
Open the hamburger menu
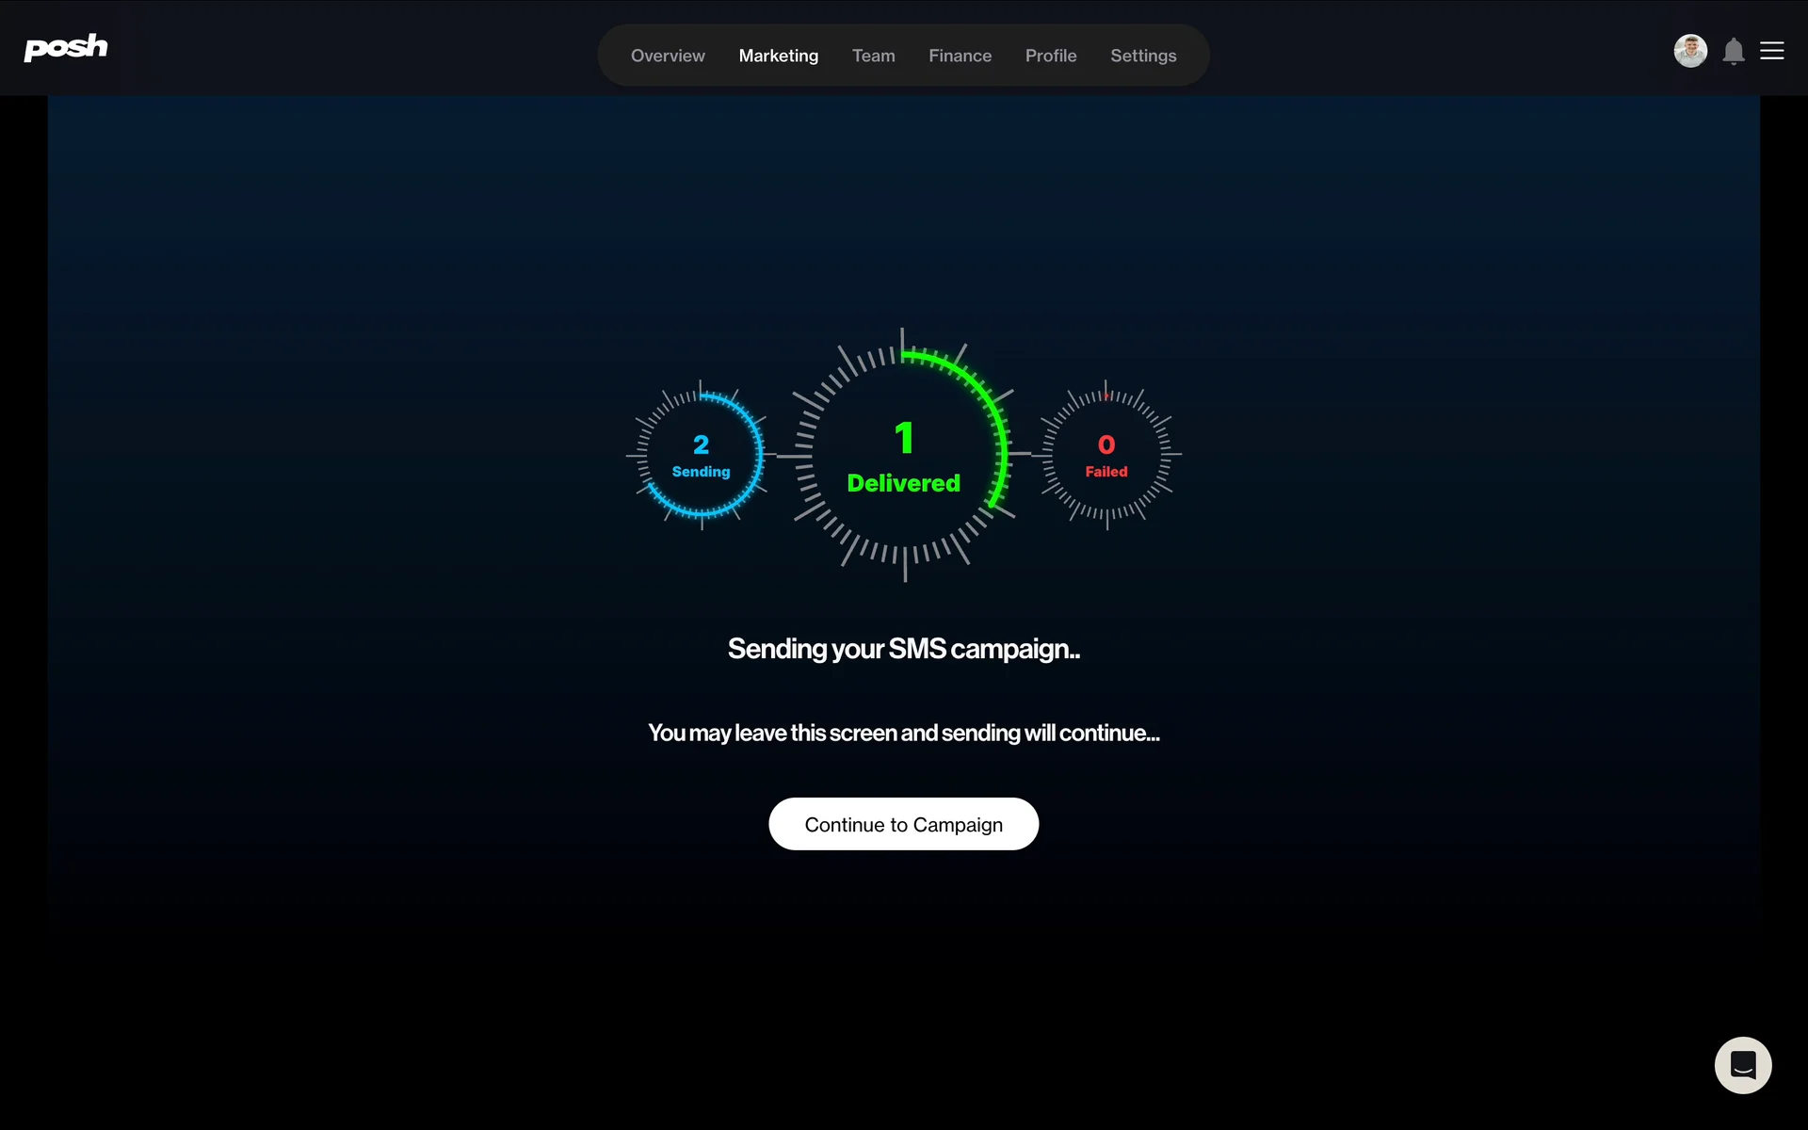coord(1772,51)
